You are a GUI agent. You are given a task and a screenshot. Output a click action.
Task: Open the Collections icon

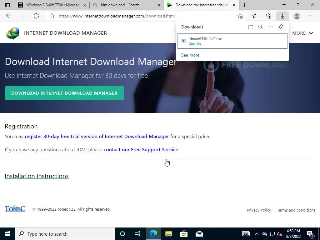(269, 16)
